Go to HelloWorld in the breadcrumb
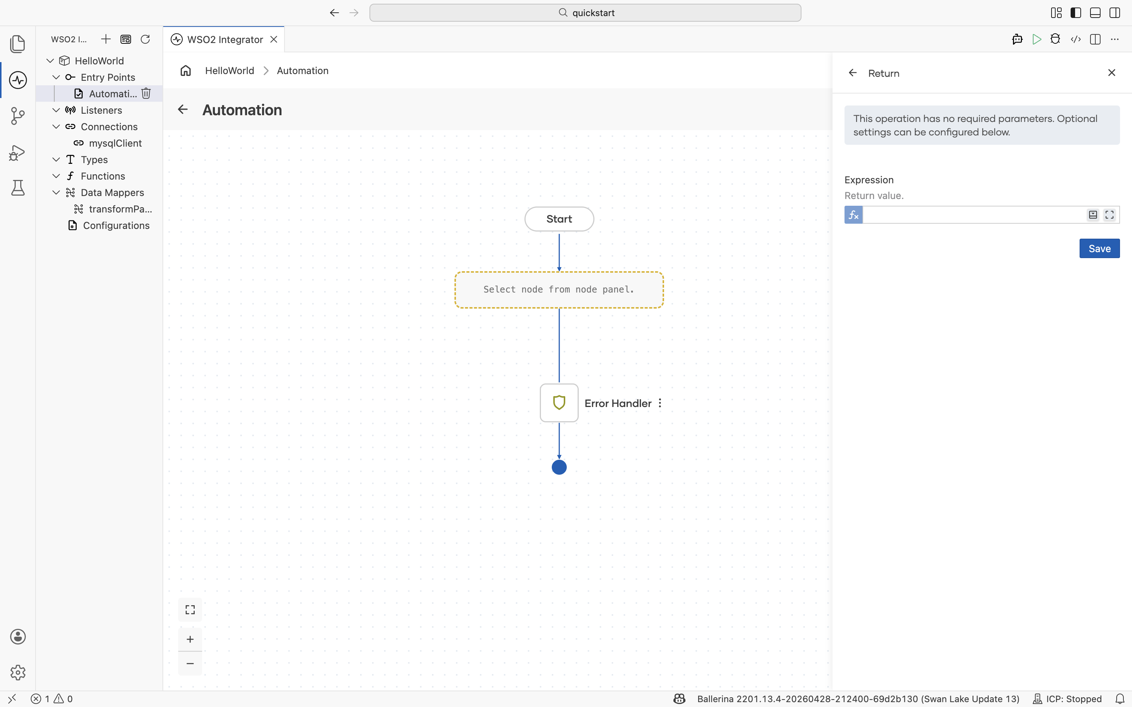1132x707 pixels. coord(229,71)
